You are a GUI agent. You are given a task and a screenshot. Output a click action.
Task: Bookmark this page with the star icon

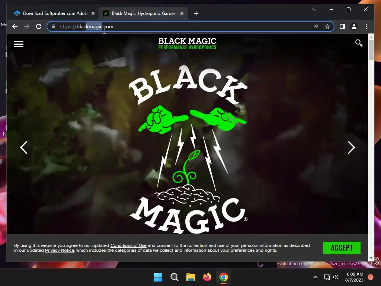[327, 26]
